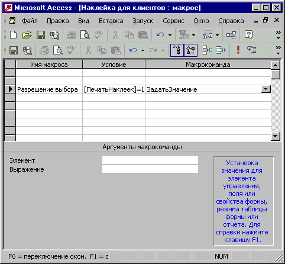Toggle Macro Names column button (xyz)
This screenshot has width=285, height=264.
(x=177, y=50)
